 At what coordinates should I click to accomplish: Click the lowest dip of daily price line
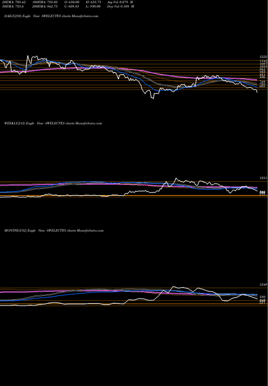(x=153, y=99)
